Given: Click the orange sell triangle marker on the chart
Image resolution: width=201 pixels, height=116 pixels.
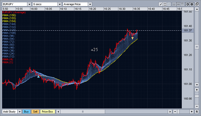Looking at the screenshot, I should pyautogui.click(x=132, y=38).
